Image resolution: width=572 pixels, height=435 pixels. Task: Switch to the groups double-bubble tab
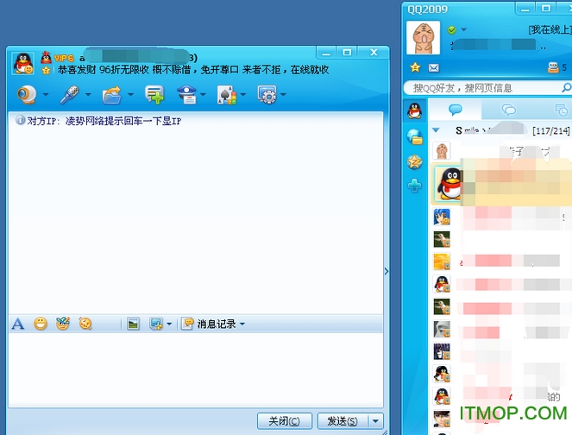508,110
